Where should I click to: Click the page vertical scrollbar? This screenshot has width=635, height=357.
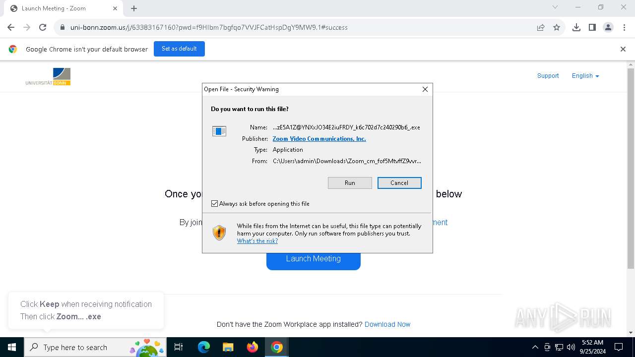(631, 169)
